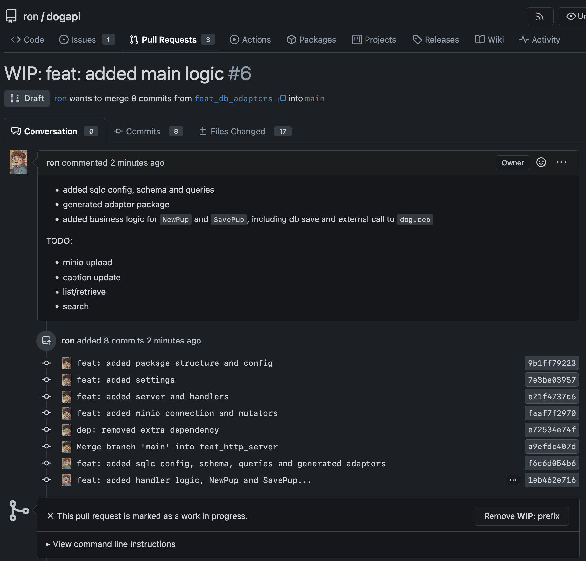The height and width of the screenshot is (561, 586).
Task: Open commit hash 9b1ff79223
Action: click(552, 363)
